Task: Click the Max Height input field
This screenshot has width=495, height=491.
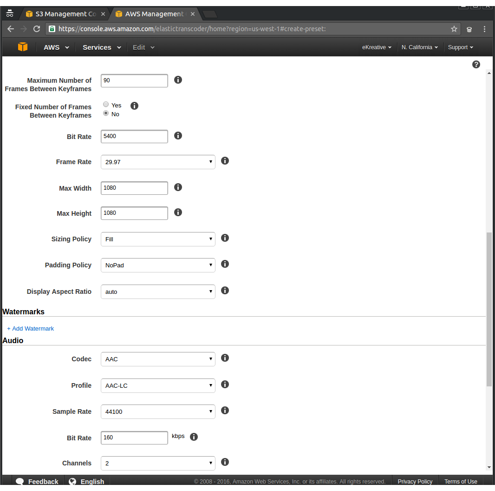Action: (x=134, y=213)
